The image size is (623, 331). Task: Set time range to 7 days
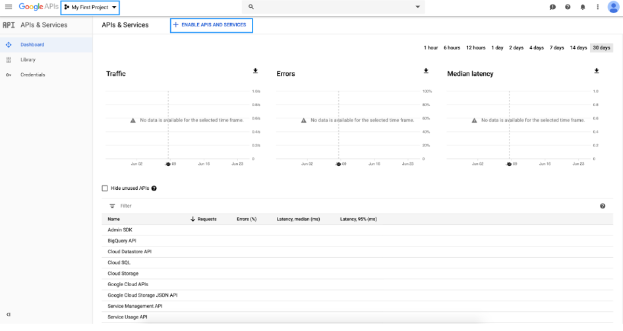point(556,47)
